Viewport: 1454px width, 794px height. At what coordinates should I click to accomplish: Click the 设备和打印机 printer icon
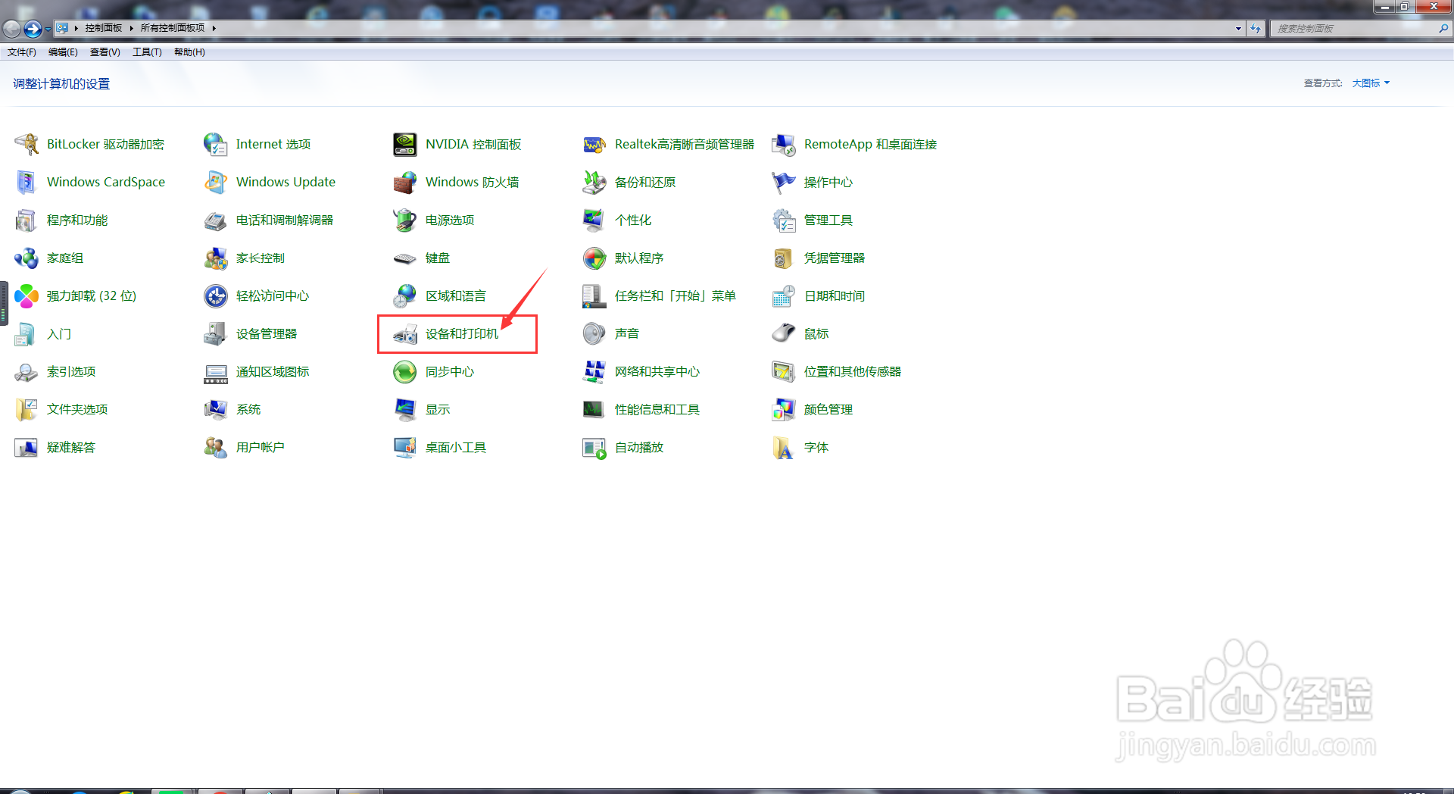(405, 333)
